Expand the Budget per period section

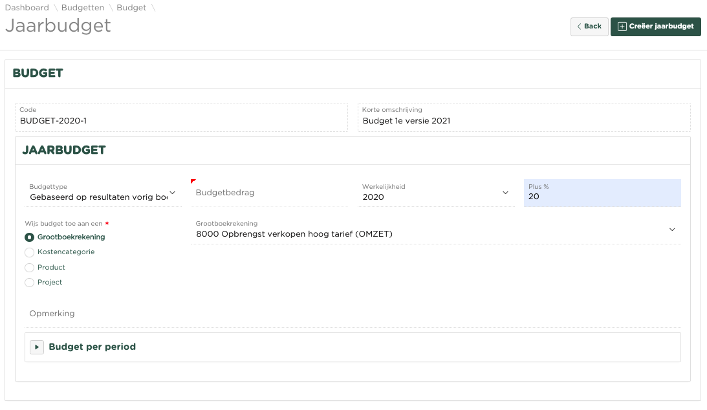click(x=37, y=347)
